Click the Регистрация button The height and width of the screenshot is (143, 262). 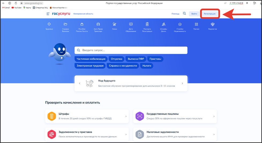coord(209,14)
